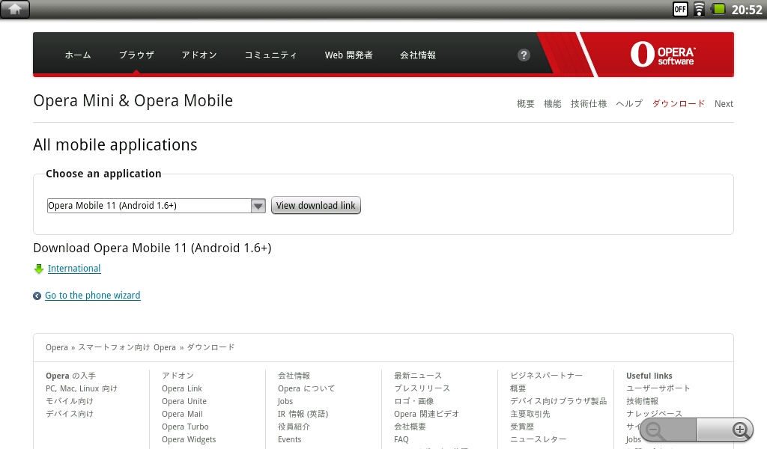Screen dimensions: 767x449
Task: Open プレスリリース footer link
Action: click(x=422, y=388)
